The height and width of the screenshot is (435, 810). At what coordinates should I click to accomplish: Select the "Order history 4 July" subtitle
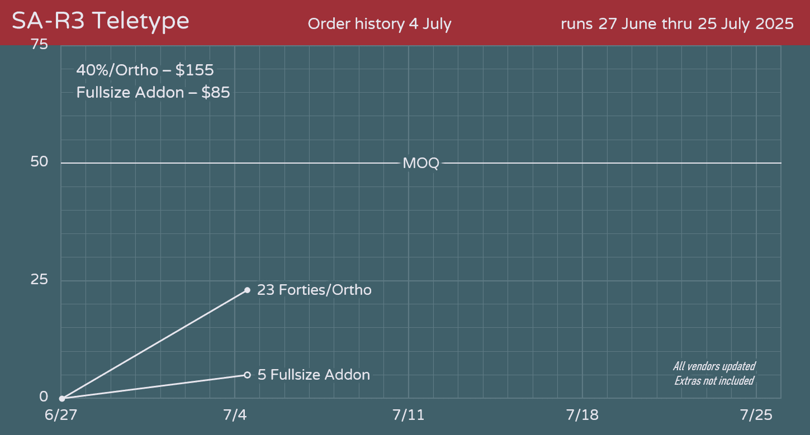pyautogui.click(x=380, y=24)
